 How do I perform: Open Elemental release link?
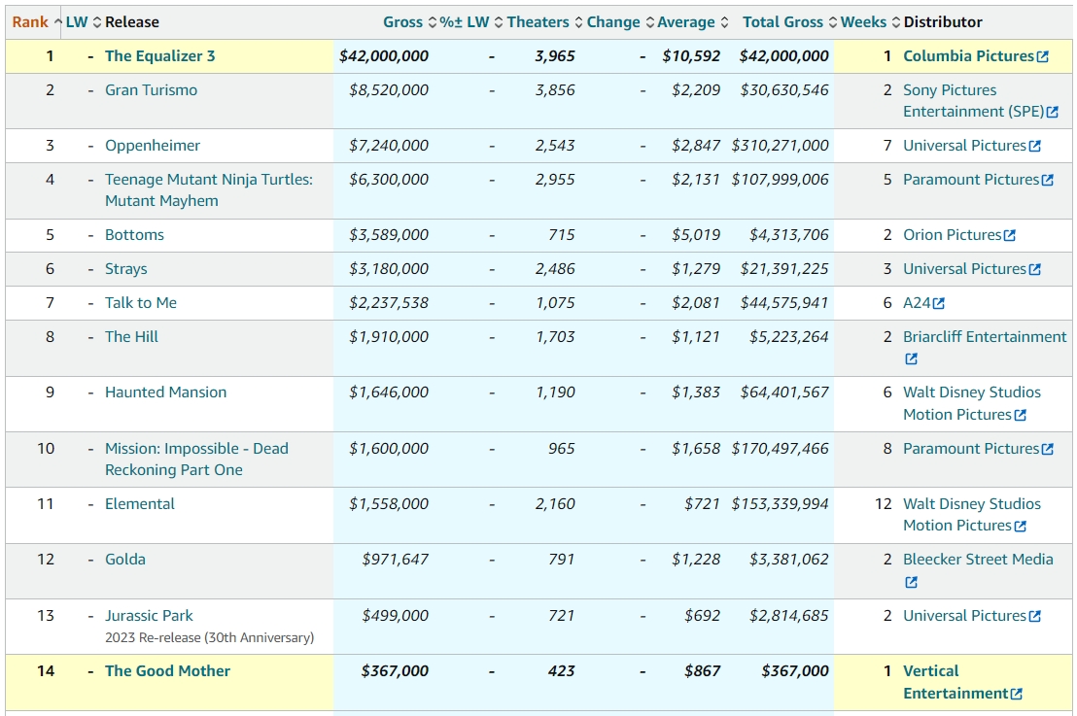139,504
